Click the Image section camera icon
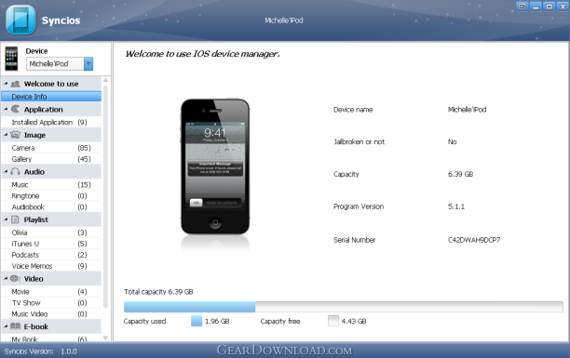The image size is (570, 358). coord(15,135)
